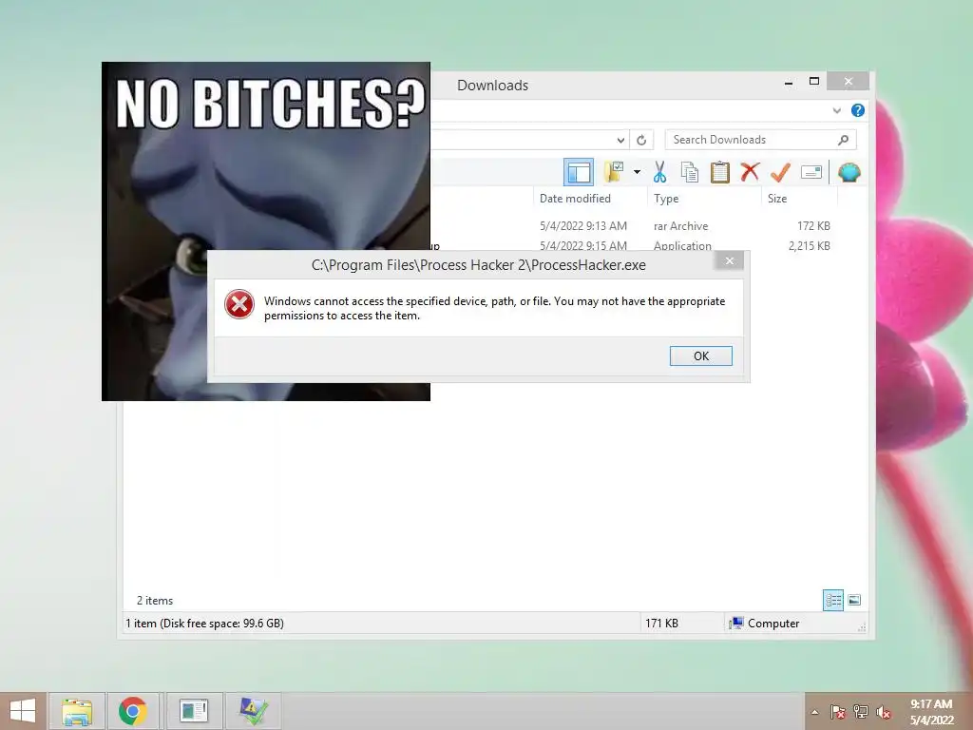This screenshot has height=730, width=973.
Task: Open Explorer help question mark icon
Action: click(858, 110)
